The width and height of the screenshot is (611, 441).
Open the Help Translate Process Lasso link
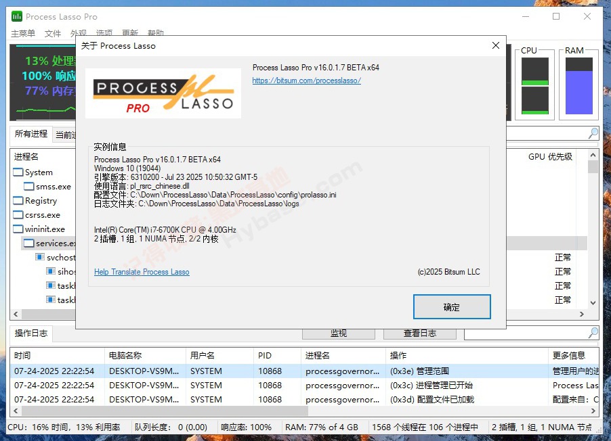pyautogui.click(x=142, y=272)
